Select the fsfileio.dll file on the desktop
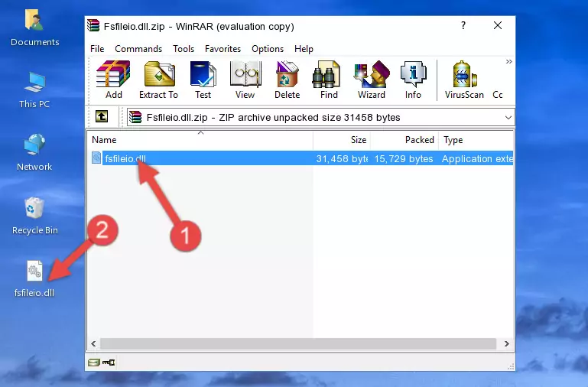The height and width of the screenshot is (387, 588). (34, 279)
